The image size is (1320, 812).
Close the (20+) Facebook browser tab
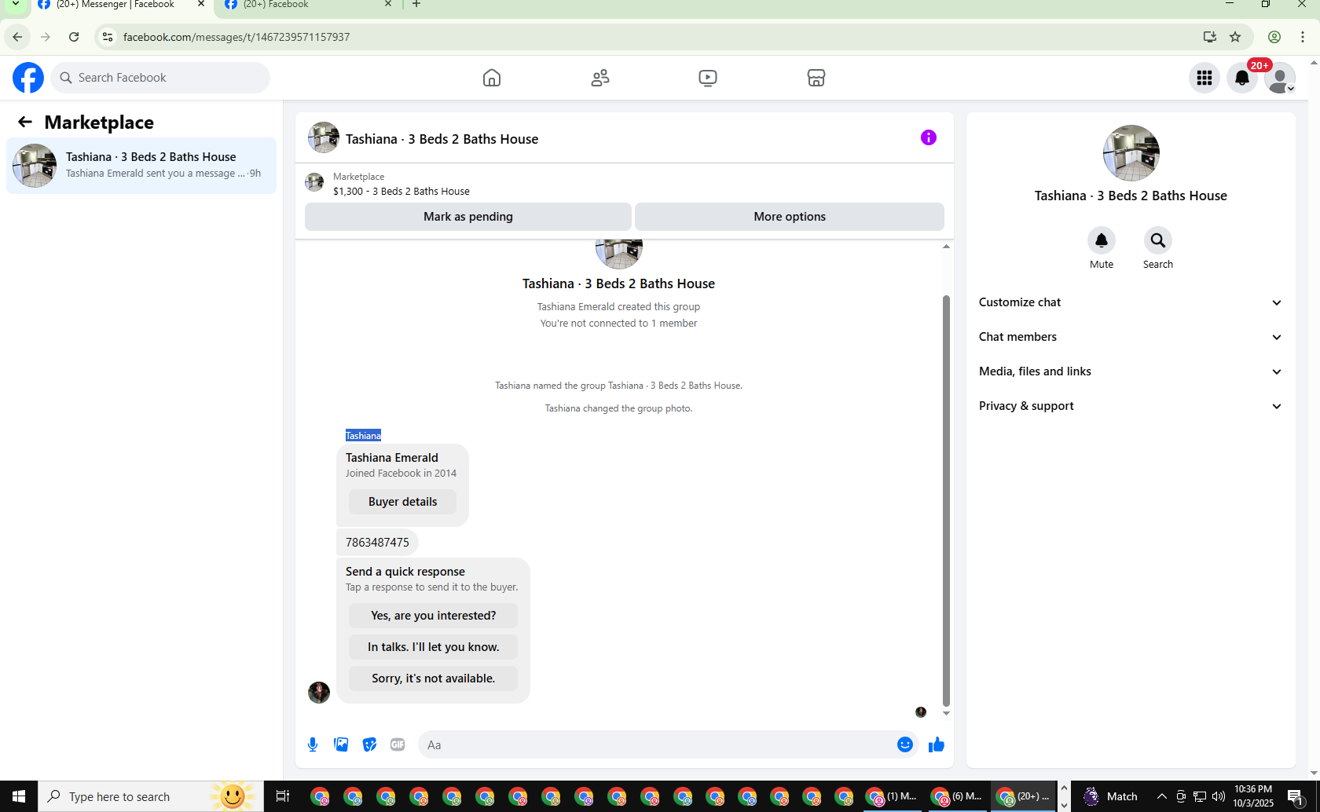point(388,5)
